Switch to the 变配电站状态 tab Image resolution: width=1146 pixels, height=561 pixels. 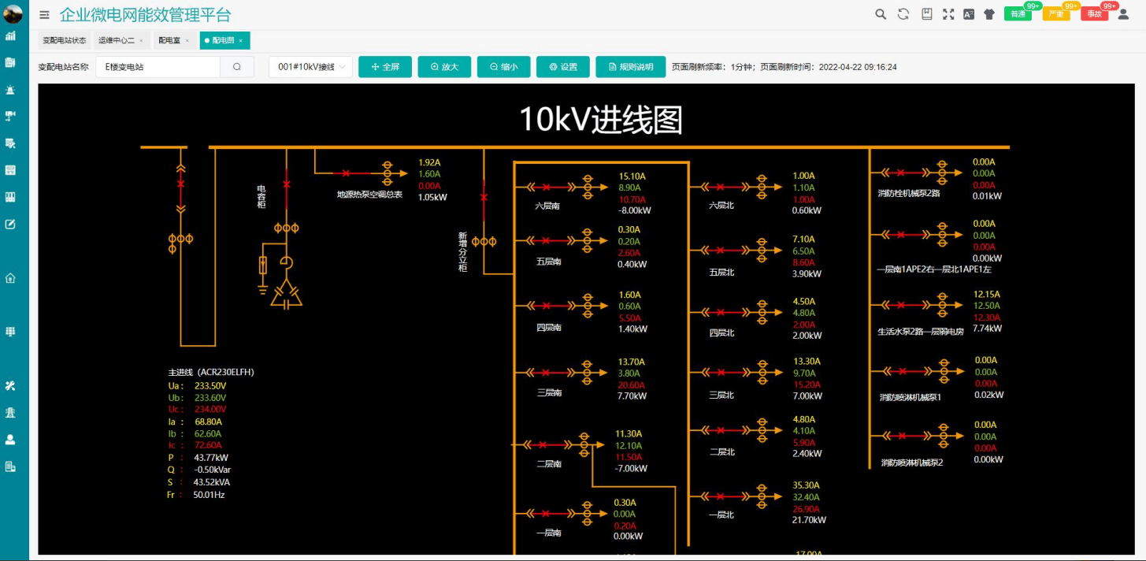[x=65, y=40]
